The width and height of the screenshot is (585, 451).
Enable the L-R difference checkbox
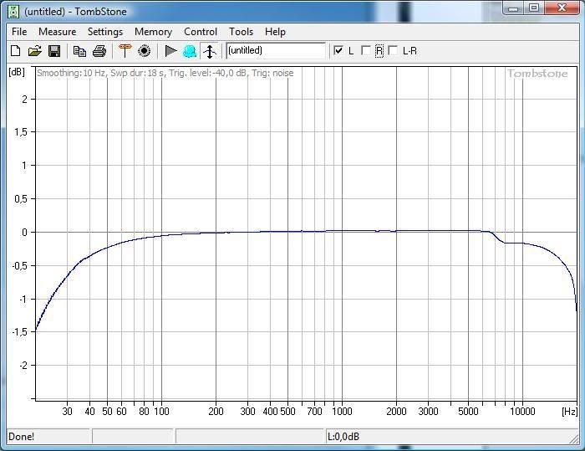click(393, 51)
